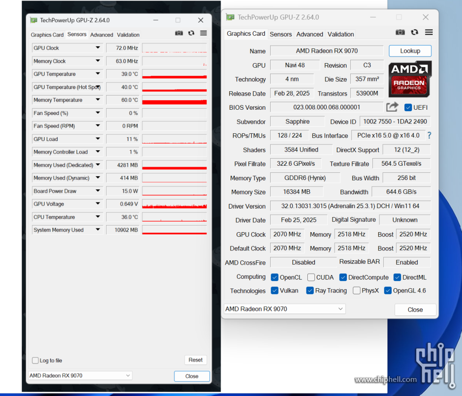Click GPU Voltage history graph
462x396 pixels.
pyautogui.click(x=174, y=204)
